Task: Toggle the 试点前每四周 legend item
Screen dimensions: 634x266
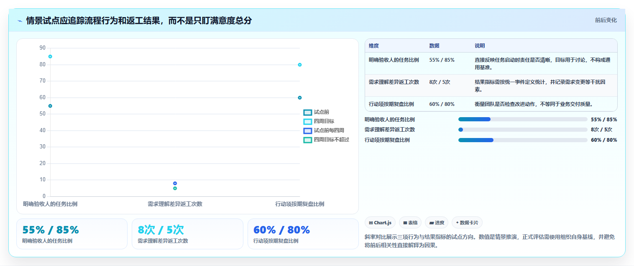Action: [324, 130]
